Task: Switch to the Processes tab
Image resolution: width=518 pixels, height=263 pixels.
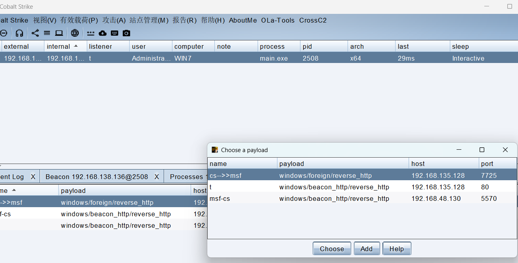Action: coord(186,177)
